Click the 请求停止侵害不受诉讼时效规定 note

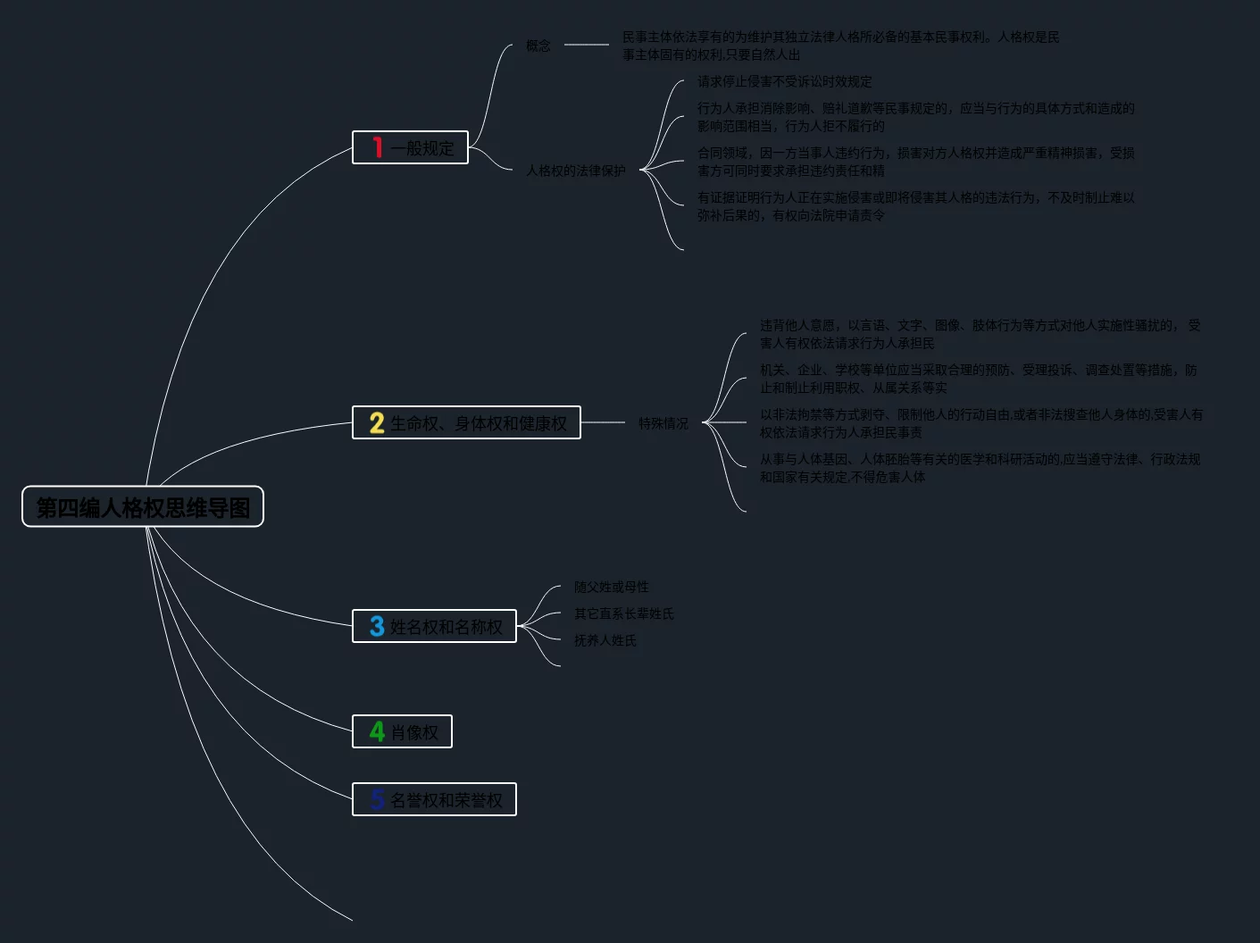(x=784, y=81)
